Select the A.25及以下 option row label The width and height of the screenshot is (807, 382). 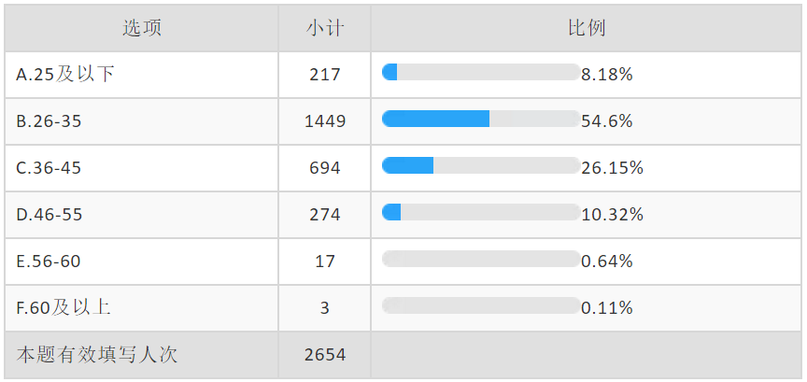point(64,75)
